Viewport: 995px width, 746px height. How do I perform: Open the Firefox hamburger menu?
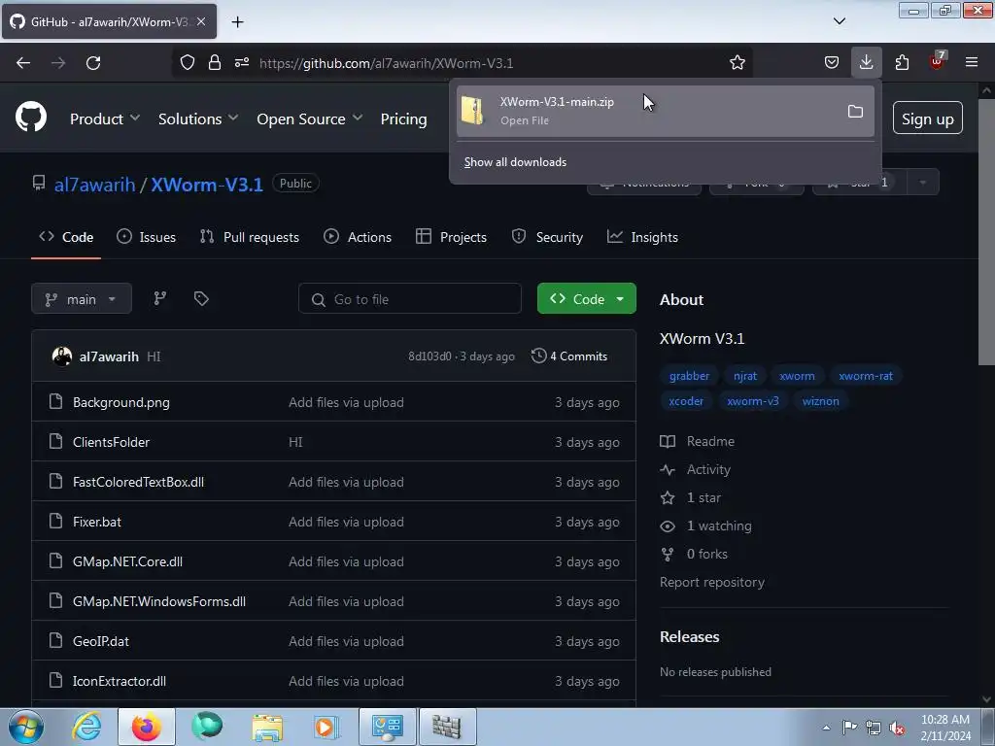tap(971, 62)
